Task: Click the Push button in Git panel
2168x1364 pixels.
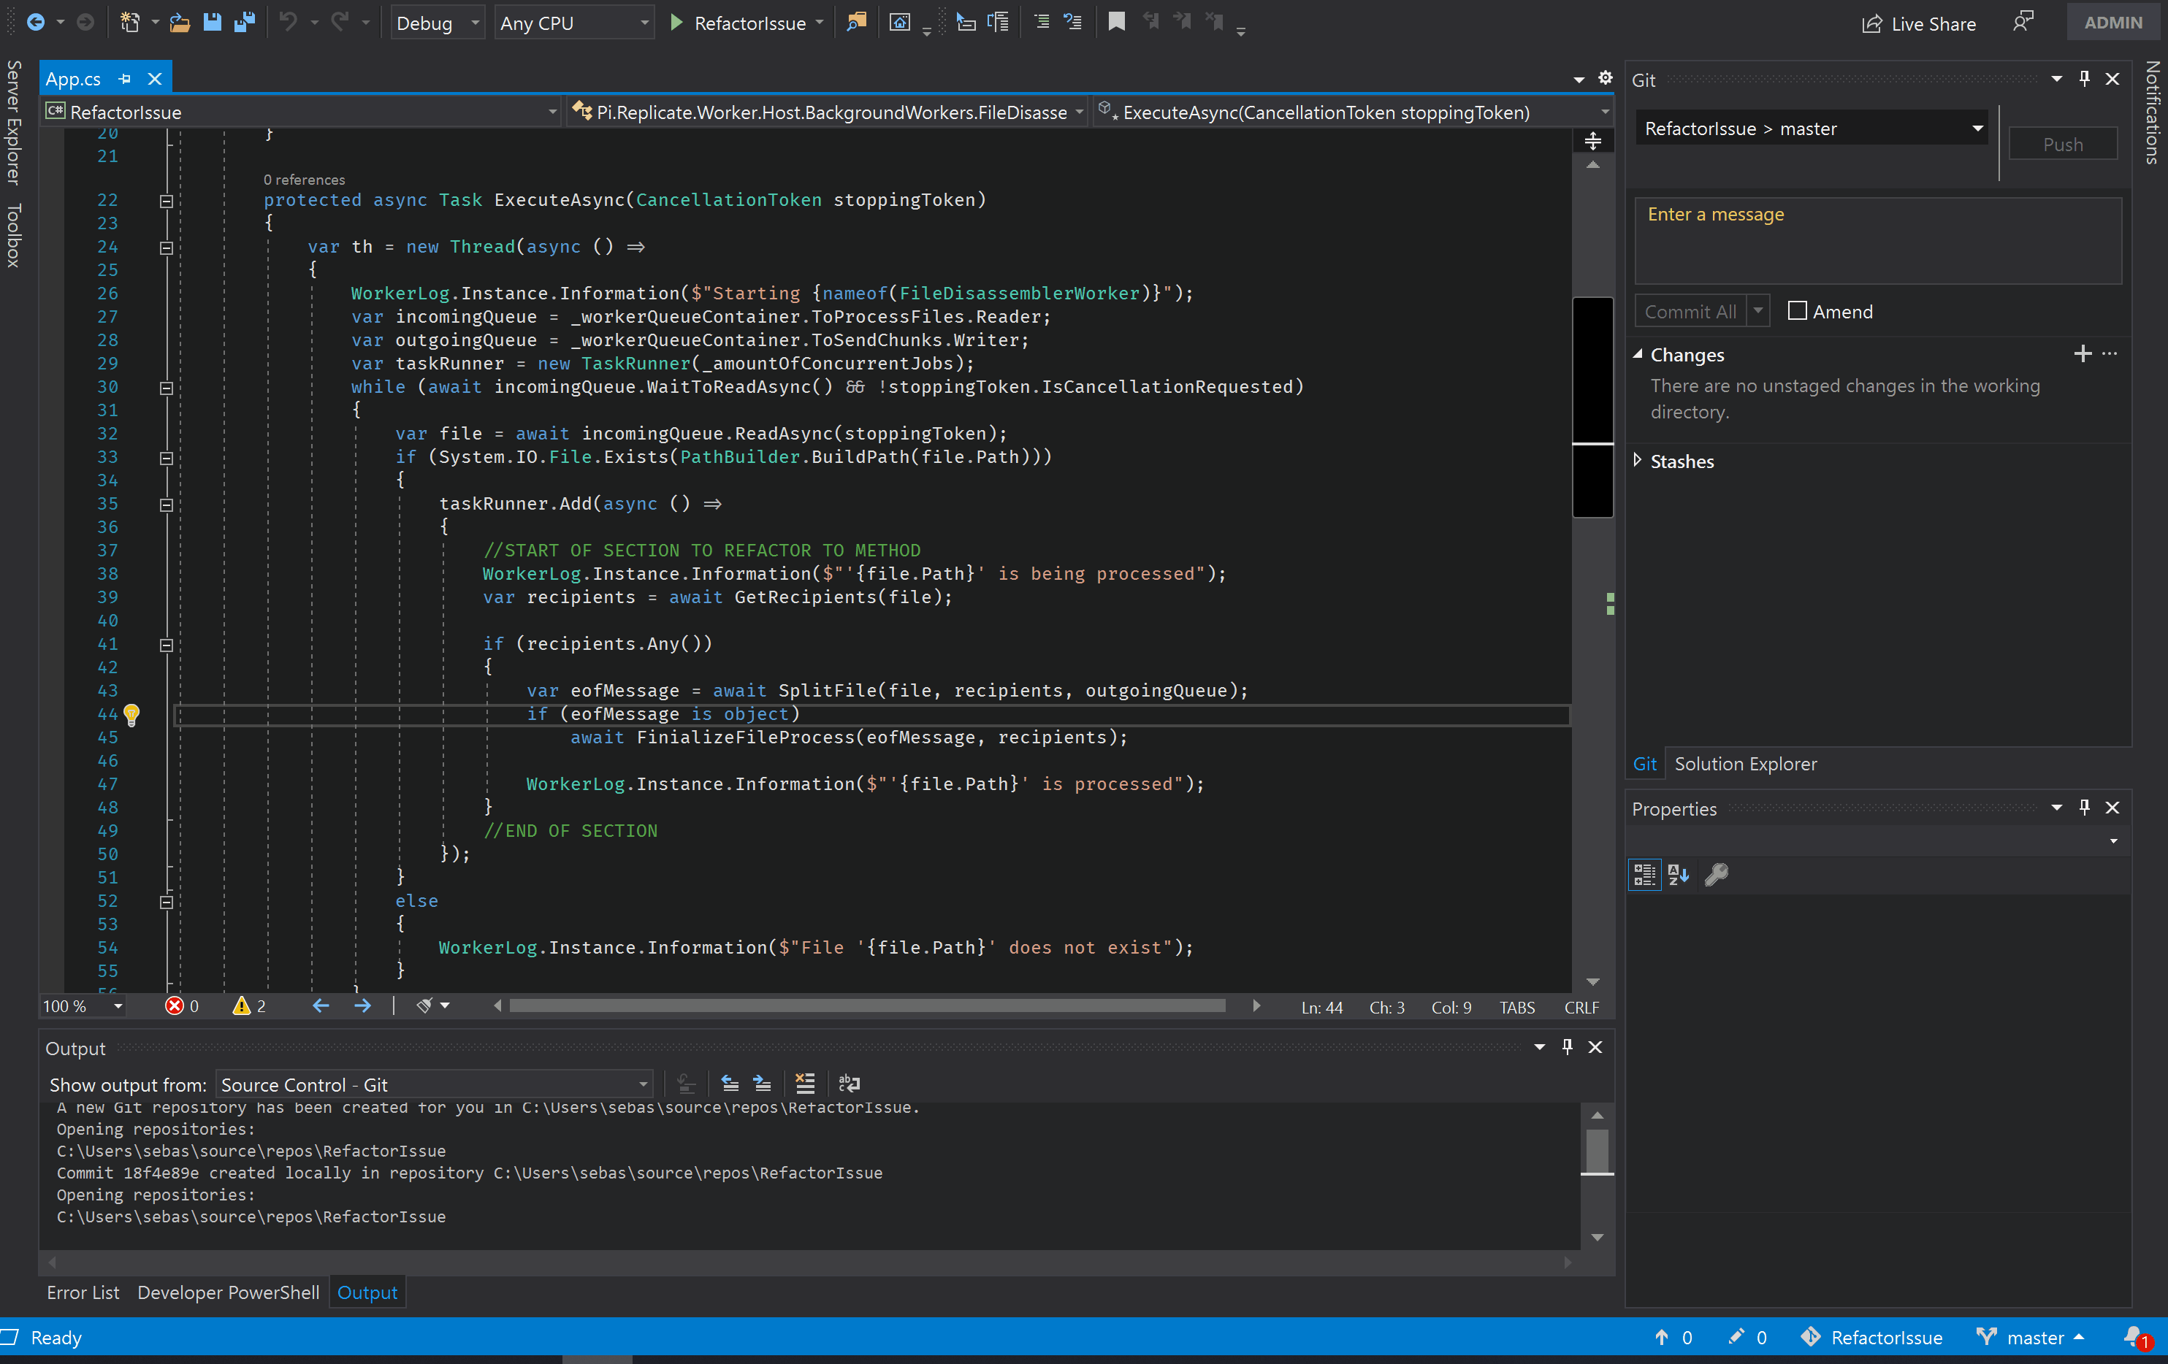Action: click(x=2062, y=144)
